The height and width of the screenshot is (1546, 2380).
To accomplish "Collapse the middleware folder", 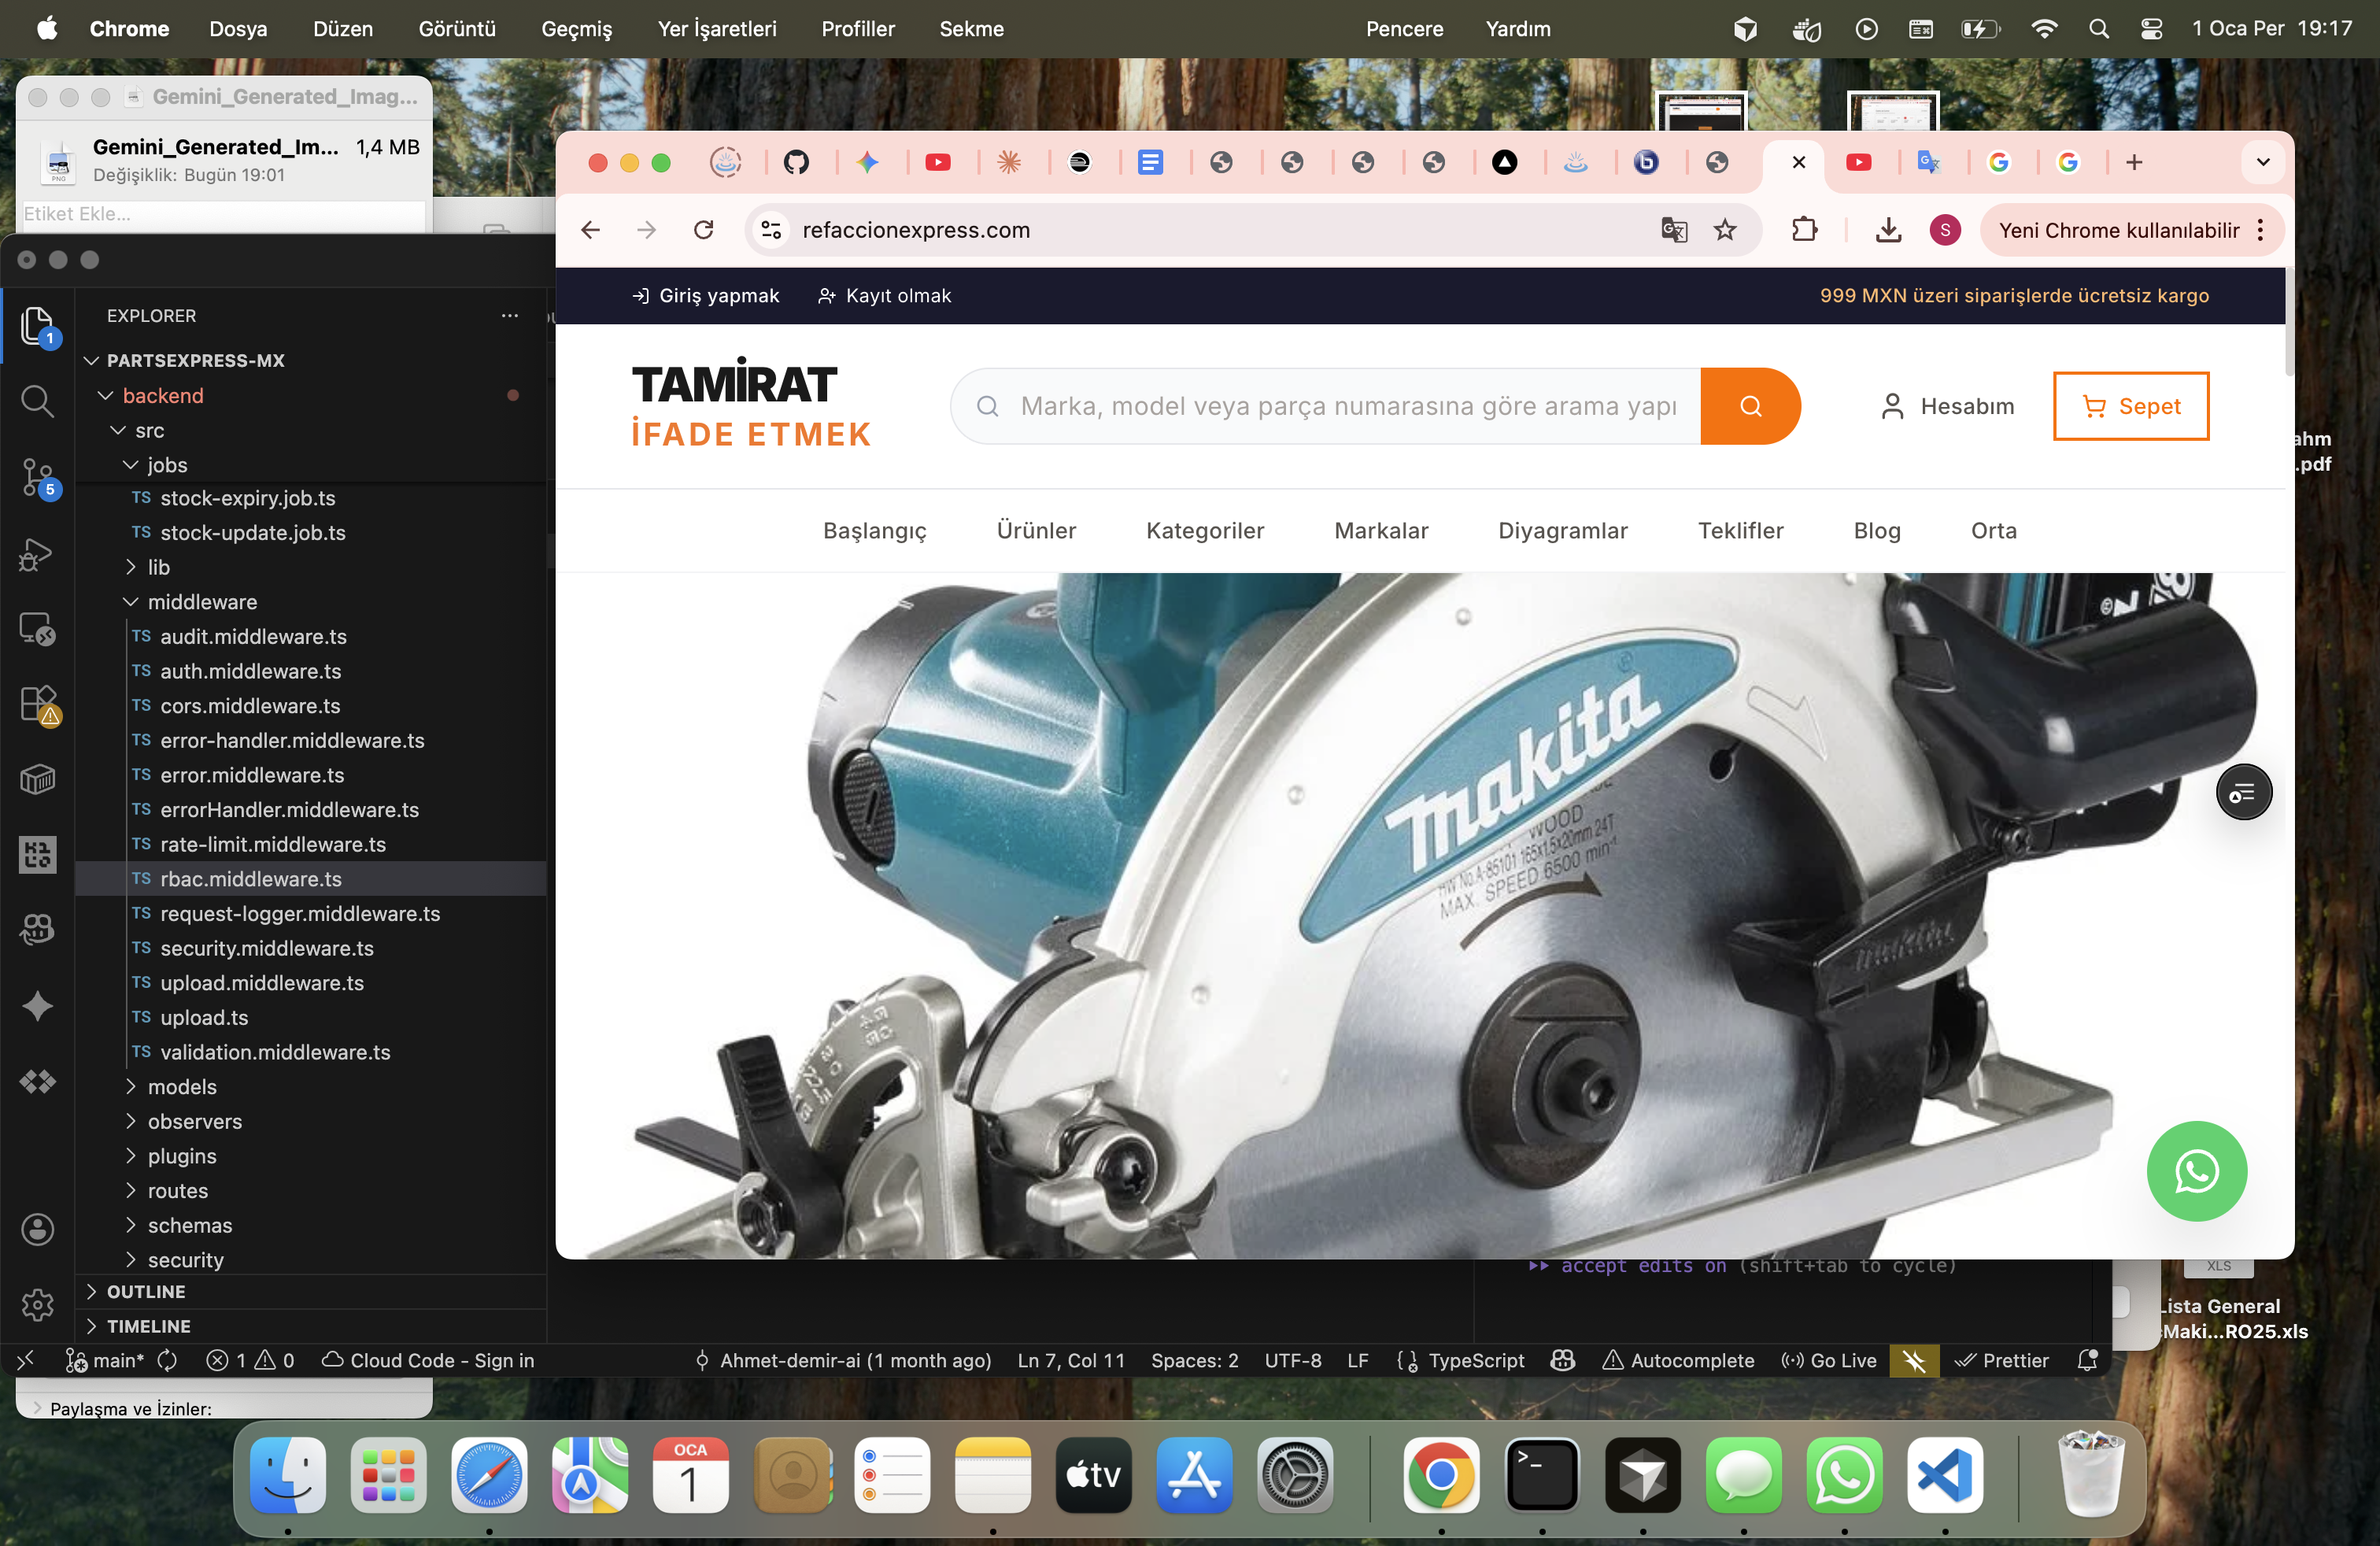I will (202, 602).
